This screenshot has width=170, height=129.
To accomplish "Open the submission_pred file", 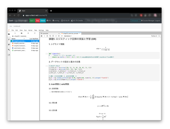I will 25,51.
